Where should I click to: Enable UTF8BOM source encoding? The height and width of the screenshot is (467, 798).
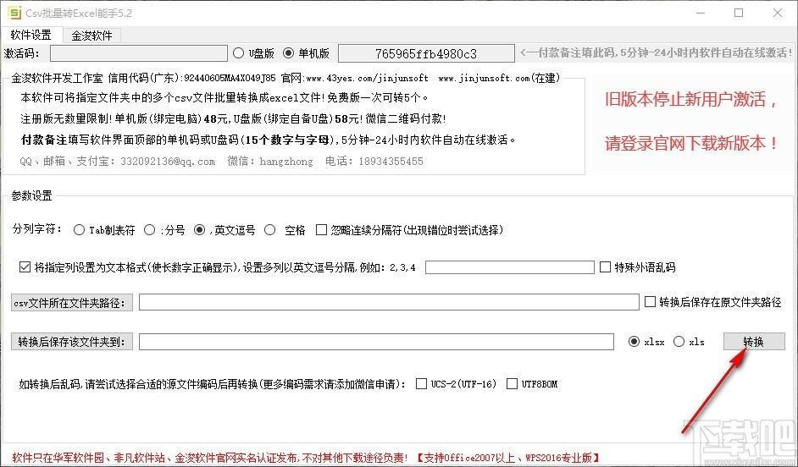pyautogui.click(x=512, y=383)
